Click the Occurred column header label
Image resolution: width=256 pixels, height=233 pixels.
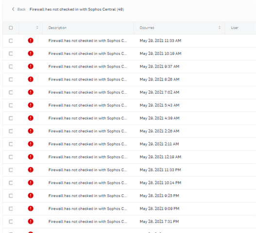[x=147, y=28]
